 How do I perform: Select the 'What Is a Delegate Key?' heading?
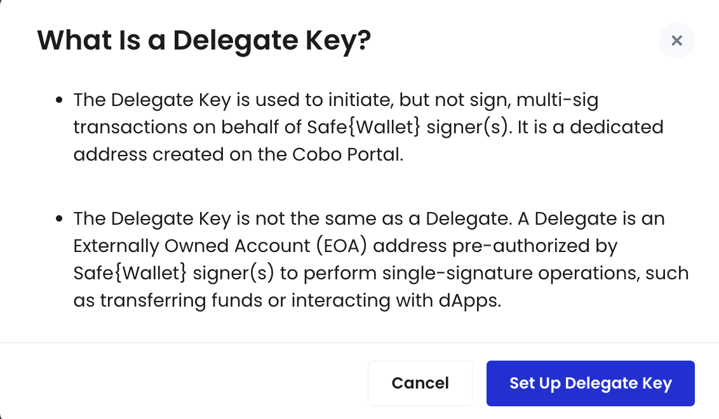pos(204,41)
